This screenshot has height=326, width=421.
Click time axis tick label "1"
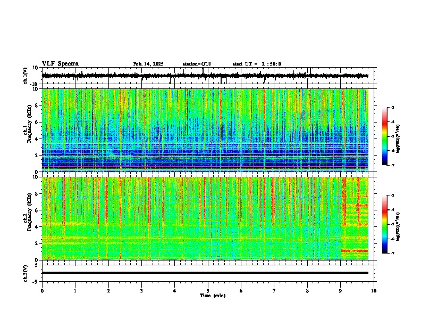click(x=75, y=291)
